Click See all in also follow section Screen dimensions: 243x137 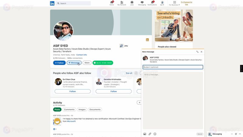[129, 73]
